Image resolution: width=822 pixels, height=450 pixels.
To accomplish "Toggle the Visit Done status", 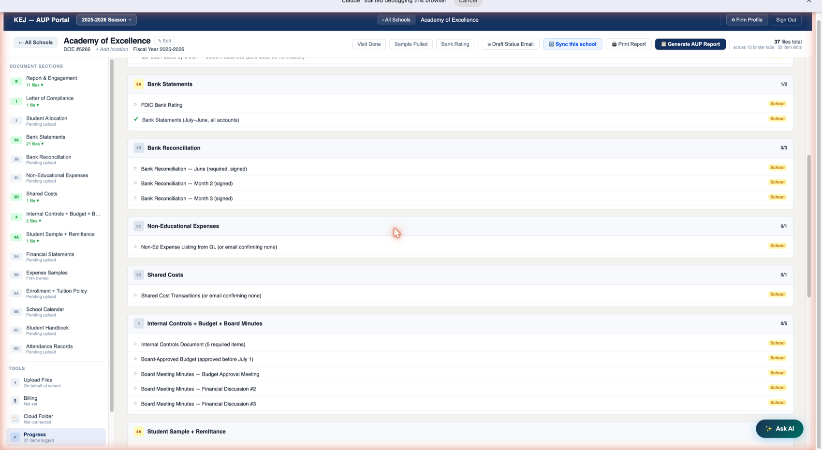I will tap(369, 44).
